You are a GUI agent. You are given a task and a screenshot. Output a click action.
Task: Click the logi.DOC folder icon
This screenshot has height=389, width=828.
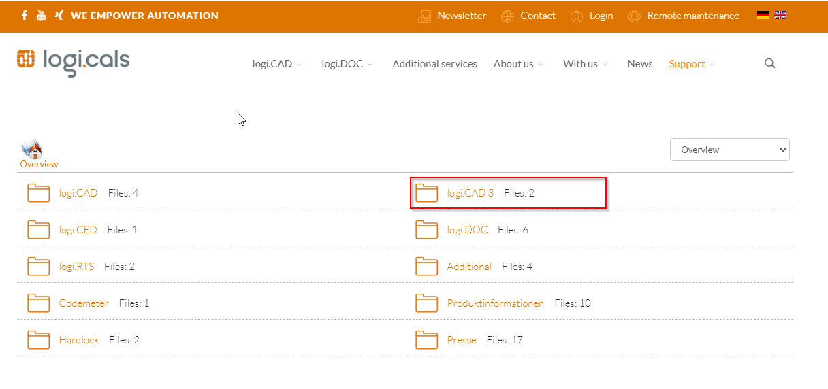[427, 230]
